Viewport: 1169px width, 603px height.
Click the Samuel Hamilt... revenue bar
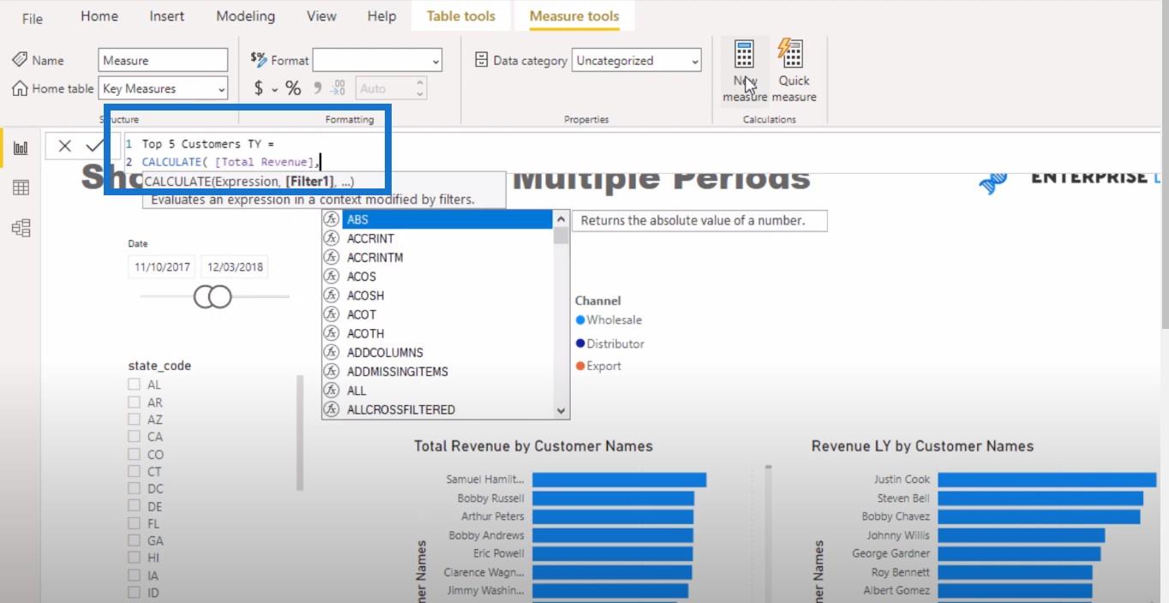coord(619,480)
